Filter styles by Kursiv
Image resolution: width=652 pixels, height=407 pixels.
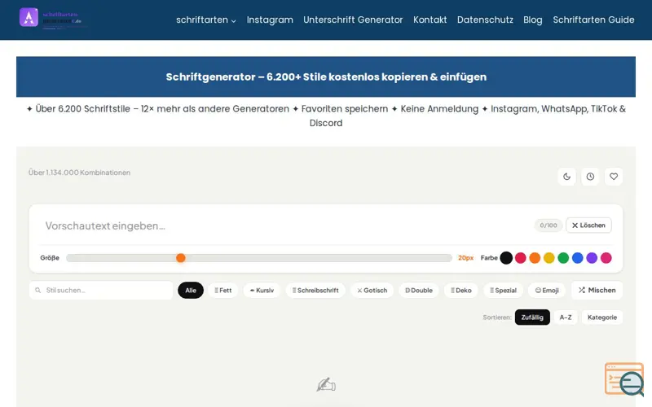coord(262,291)
